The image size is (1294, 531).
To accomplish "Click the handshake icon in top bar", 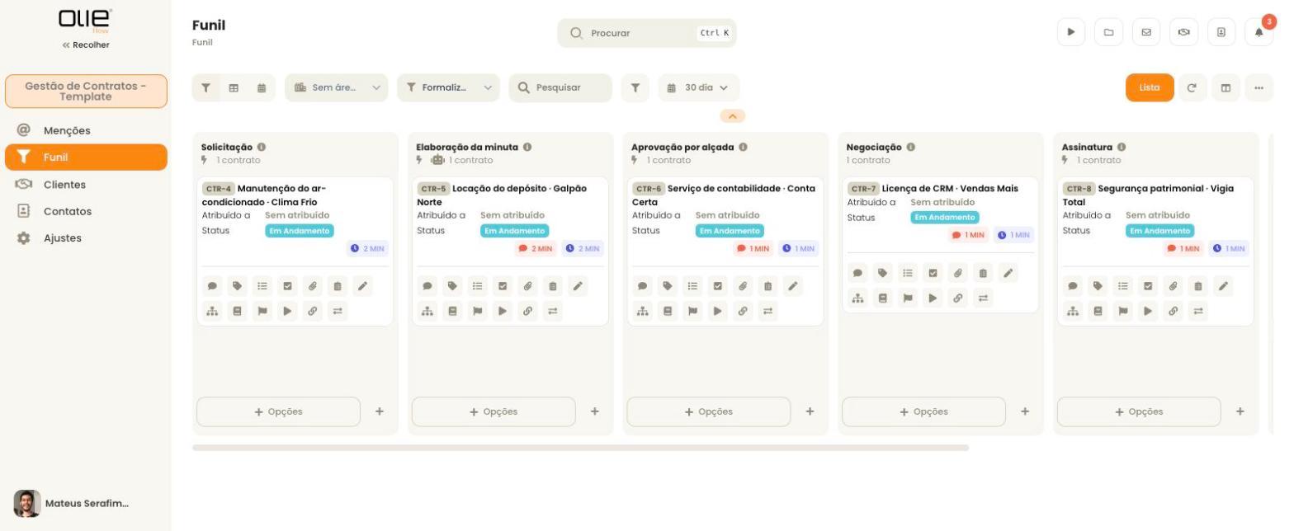I will [1184, 32].
